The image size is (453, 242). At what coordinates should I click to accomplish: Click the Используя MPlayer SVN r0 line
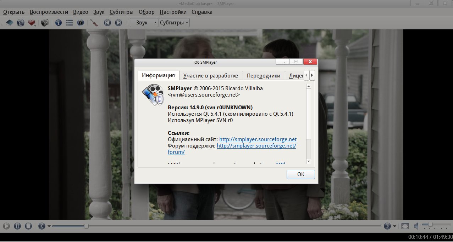[x=200, y=120]
